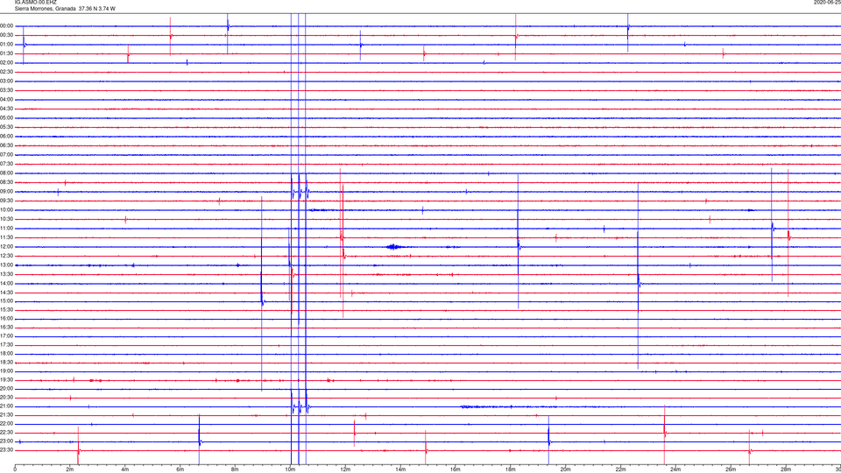The width and height of the screenshot is (841, 473).
Task: Pick the 06:00 time label
Action: [6, 137]
